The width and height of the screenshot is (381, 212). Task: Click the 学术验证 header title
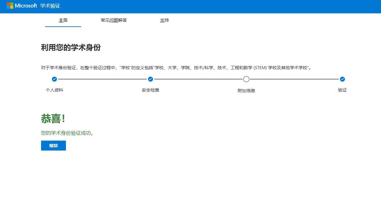point(50,6)
